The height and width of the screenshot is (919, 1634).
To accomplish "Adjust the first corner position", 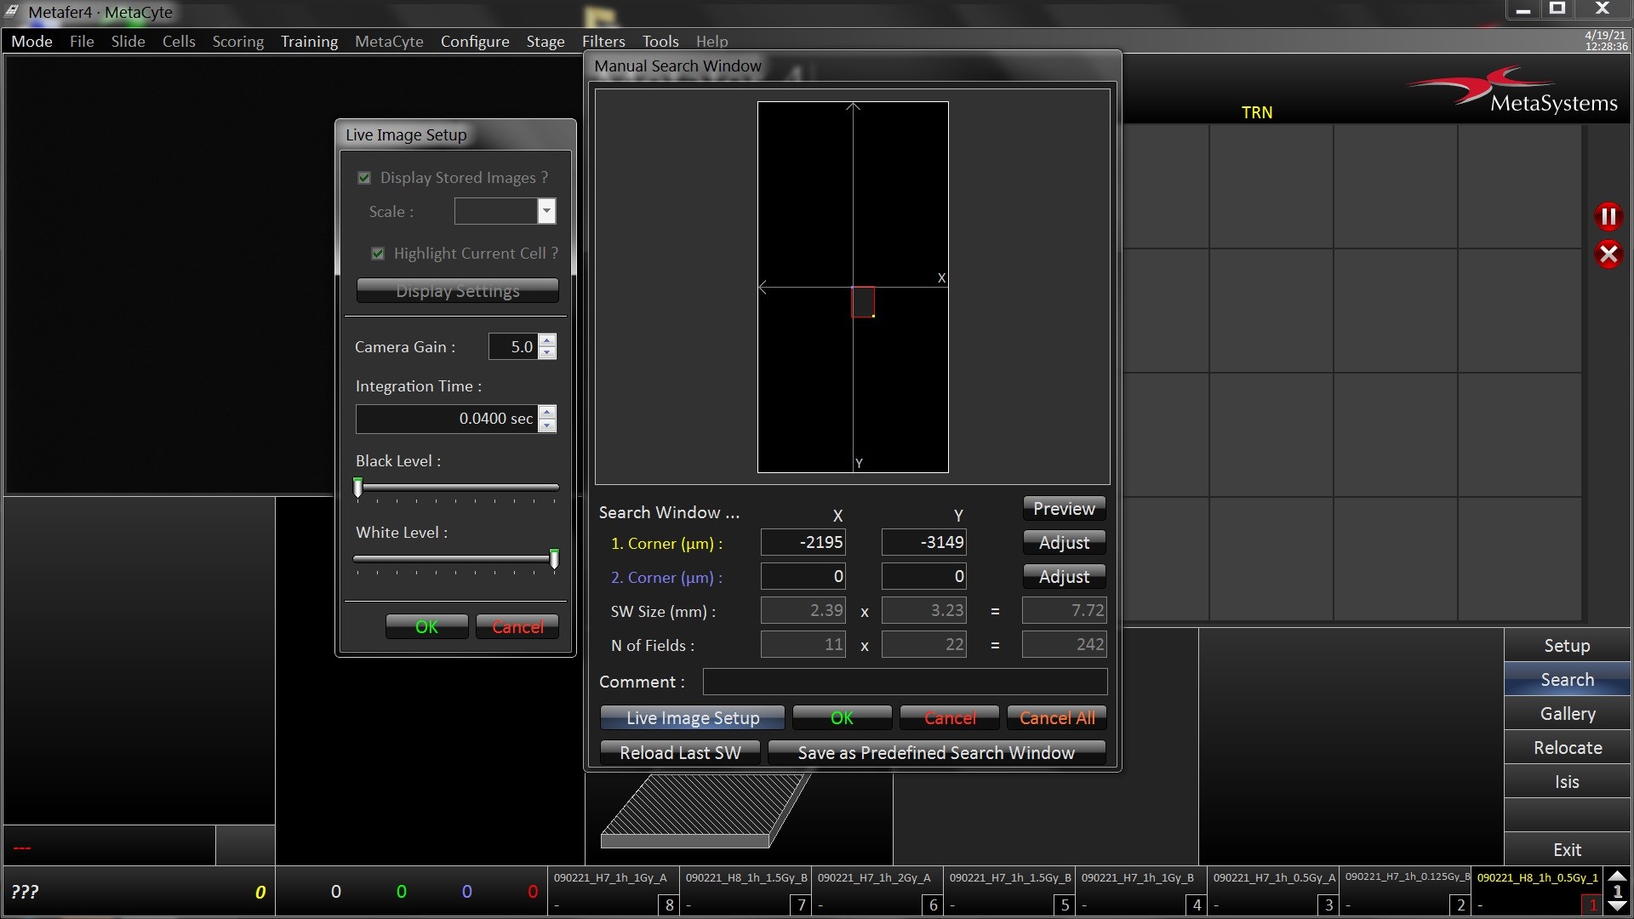I will [x=1064, y=543].
